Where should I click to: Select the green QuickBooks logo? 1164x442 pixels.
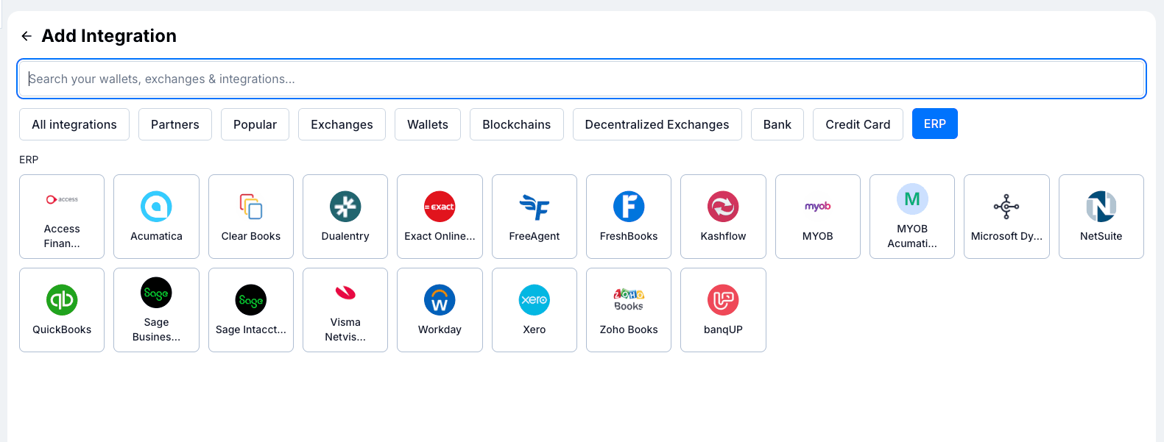[x=62, y=300]
